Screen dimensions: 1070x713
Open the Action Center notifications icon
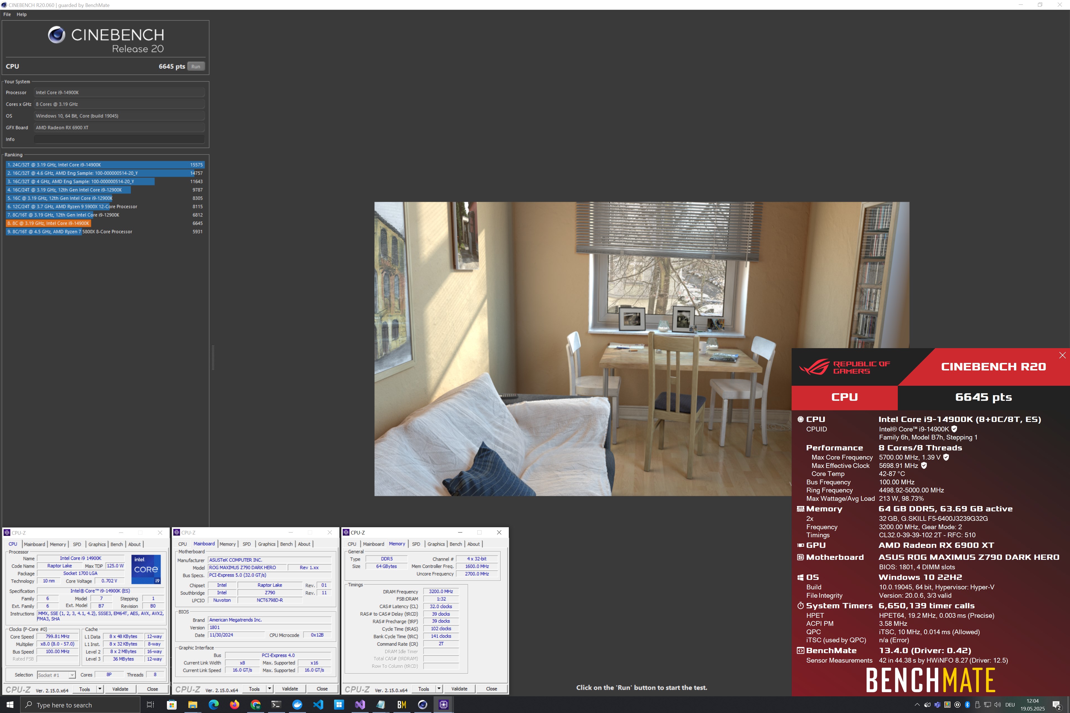click(x=1057, y=706)
